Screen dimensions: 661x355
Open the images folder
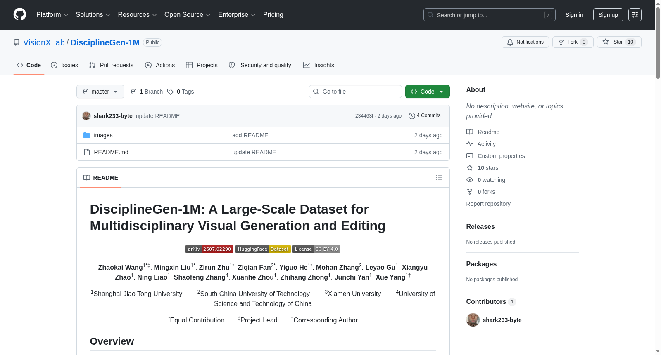pyautogui.click(x=103, y=135)
